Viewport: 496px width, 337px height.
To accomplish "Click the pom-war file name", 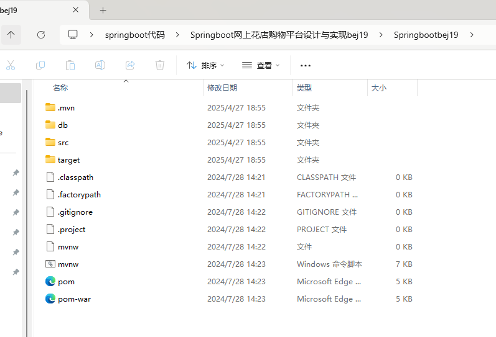I will tap(74, 299).
